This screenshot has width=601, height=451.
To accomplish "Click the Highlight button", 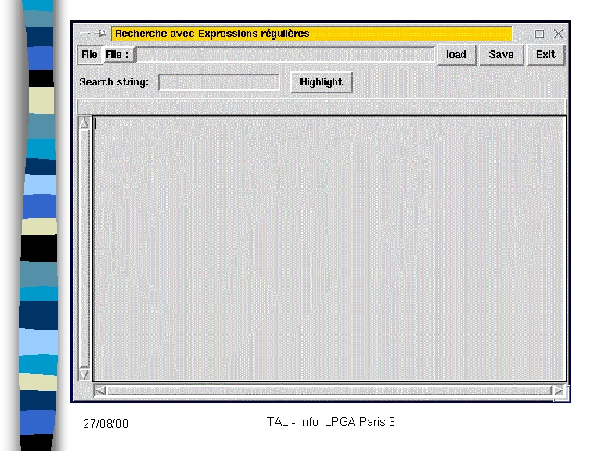I will coord(321,82).
